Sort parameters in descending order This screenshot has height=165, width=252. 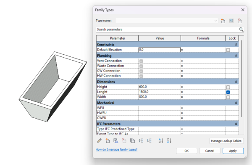click(169, 141)
